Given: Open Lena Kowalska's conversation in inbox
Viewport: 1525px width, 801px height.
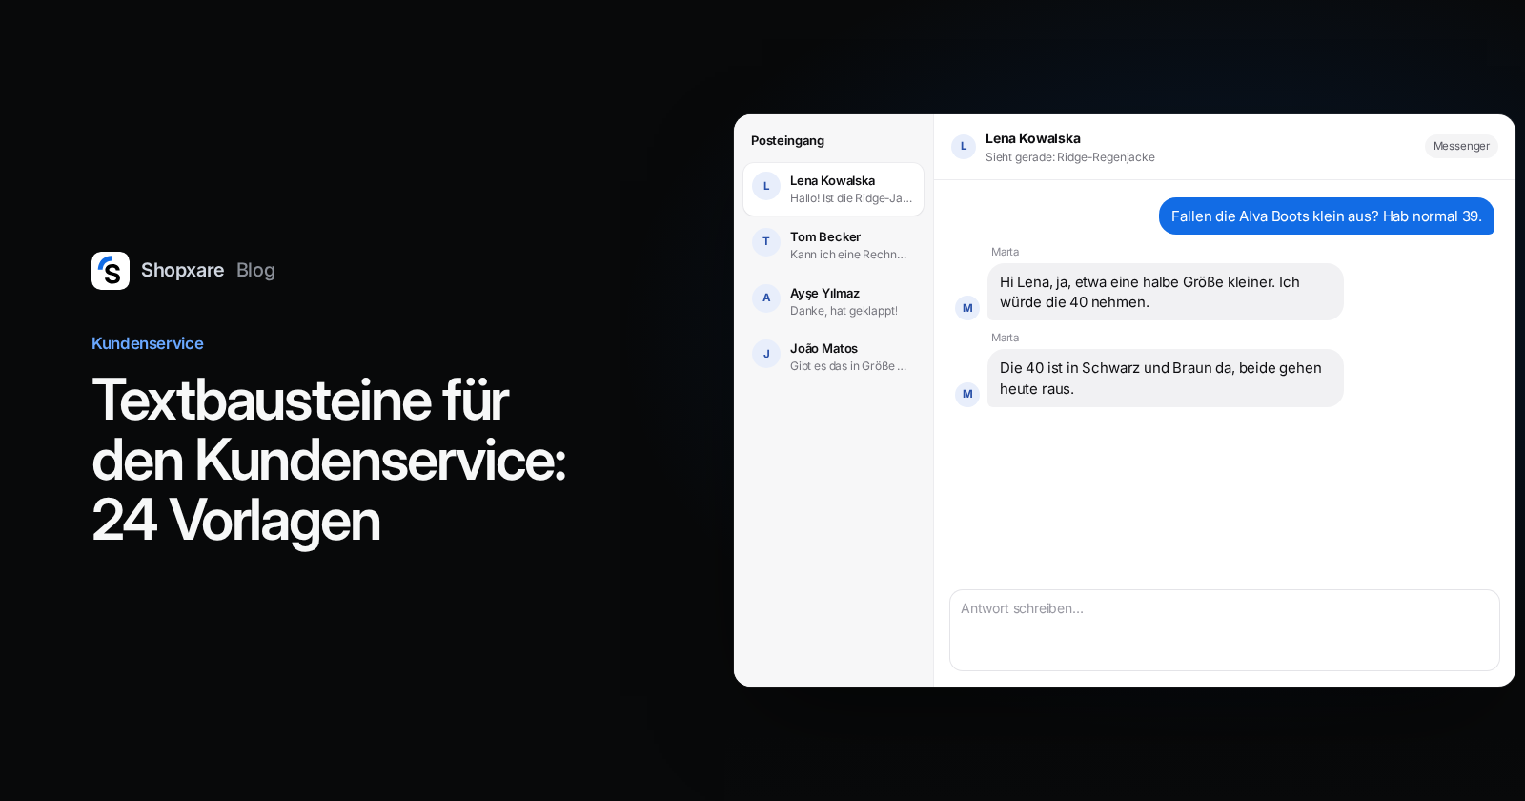Looking at the screenshot, I should (x=833, y=189).
